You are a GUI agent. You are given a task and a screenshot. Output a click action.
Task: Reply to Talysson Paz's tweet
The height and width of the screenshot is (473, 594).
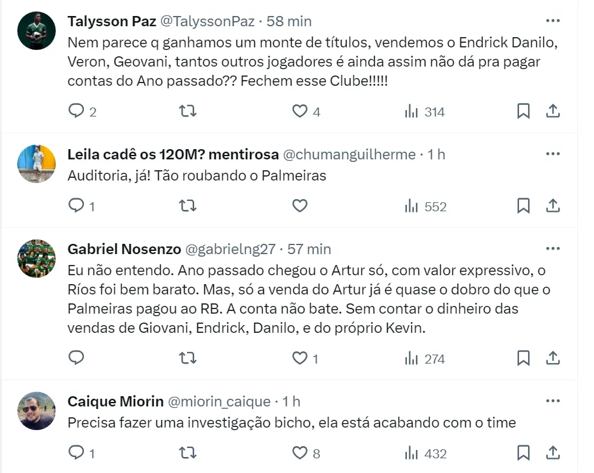pyautogui.click(x=77, y=111)
